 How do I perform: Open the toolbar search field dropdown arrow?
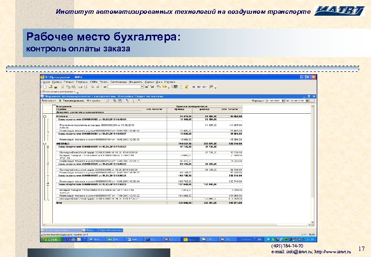(x=142, y=87)
